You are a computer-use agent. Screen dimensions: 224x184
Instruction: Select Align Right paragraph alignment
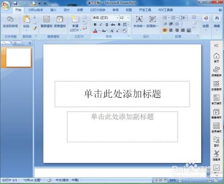tap(177, 30)
